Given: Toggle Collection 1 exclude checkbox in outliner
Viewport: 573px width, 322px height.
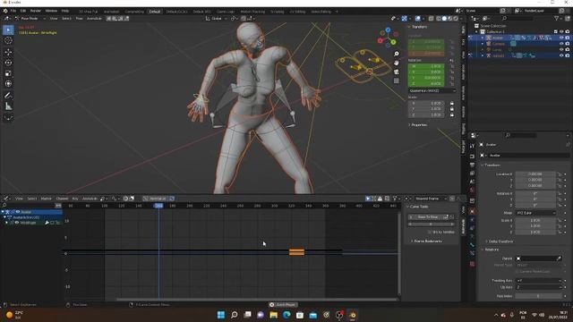Looking at the screenshot, I should (x=556, y=32).
